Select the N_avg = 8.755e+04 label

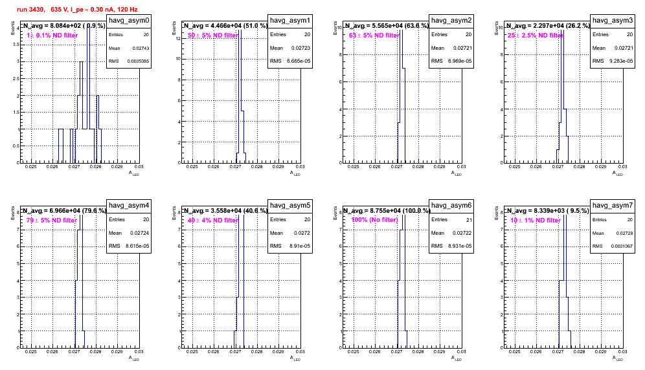click(x=387, y=211)
